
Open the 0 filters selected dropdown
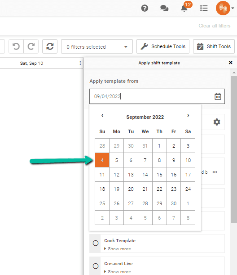tap(97, 46)
